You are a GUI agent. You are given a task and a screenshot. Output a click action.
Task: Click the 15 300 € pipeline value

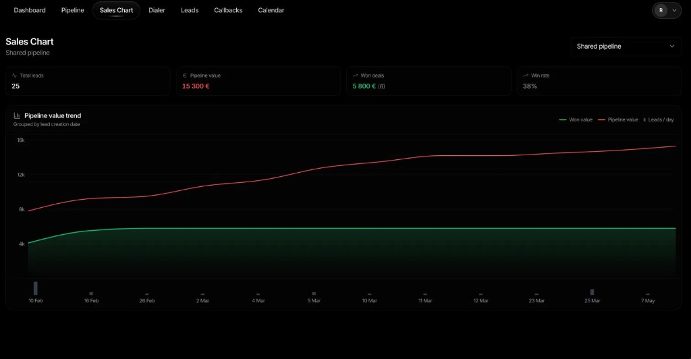tap(196, 86)
